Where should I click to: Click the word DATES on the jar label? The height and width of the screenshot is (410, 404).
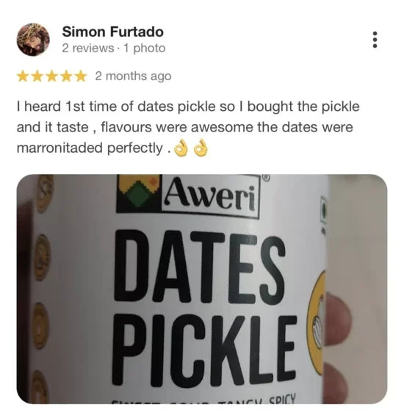pos(199,266)
